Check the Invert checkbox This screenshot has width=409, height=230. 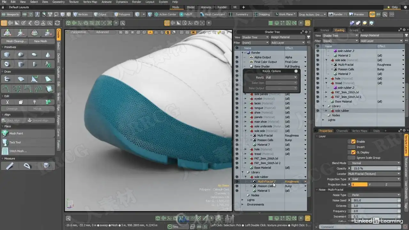coord(353,147)
